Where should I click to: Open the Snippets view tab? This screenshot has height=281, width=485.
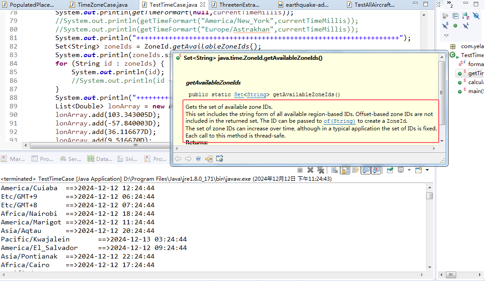127,159
